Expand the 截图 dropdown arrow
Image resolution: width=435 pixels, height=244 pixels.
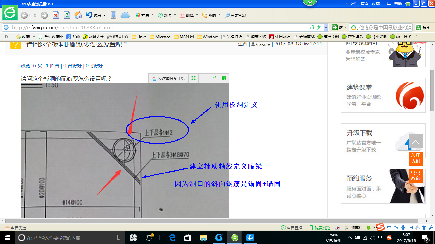coord(219,15)
